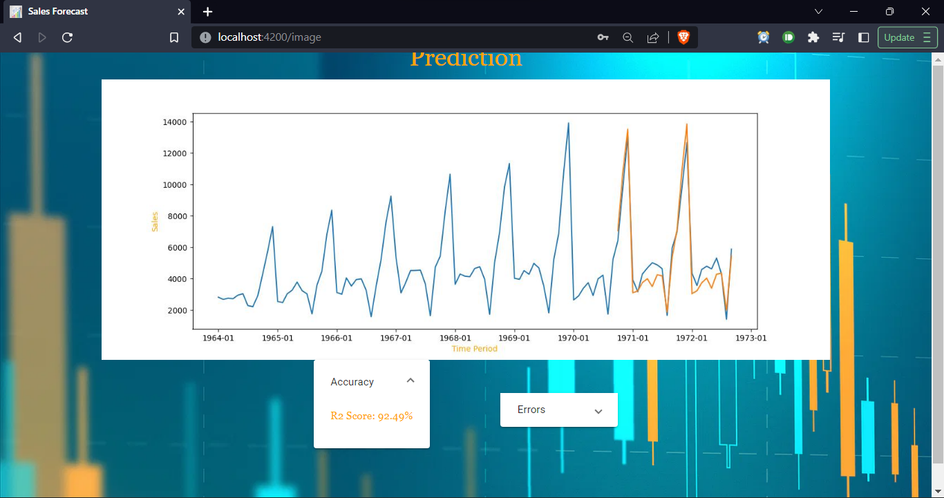
Task: Open a new browser tab
Action: pyautogui.click(x=207, y=12)
